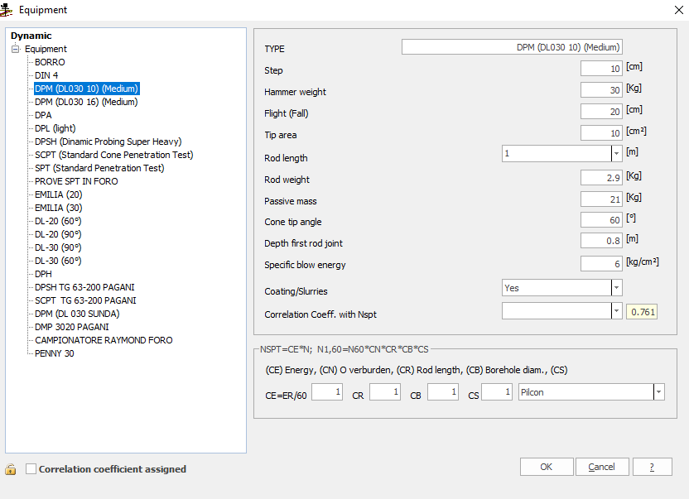This screenshot has height=499, width=689.
Task: Select DPM (DL030 10) (Medium) item
Action: [x=87, y=89]
